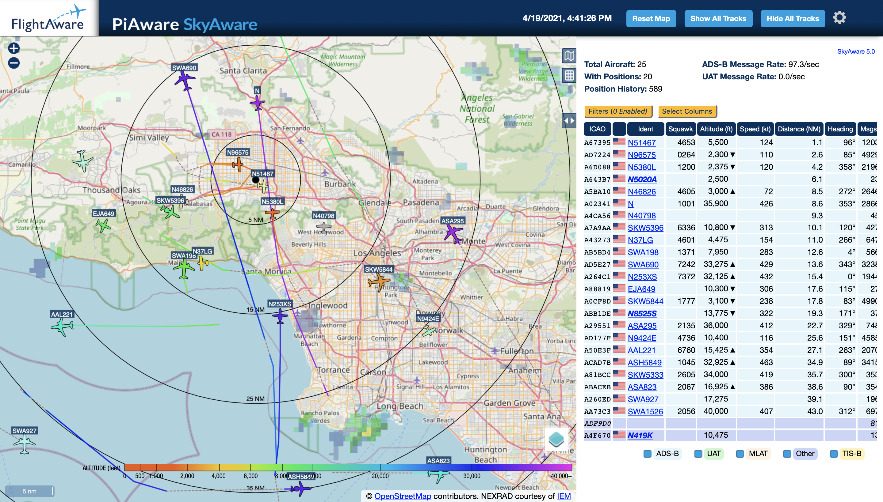Select the N51467 aircraft icon near the center
This screenshot has width=883, height=502.
point(263,186)
